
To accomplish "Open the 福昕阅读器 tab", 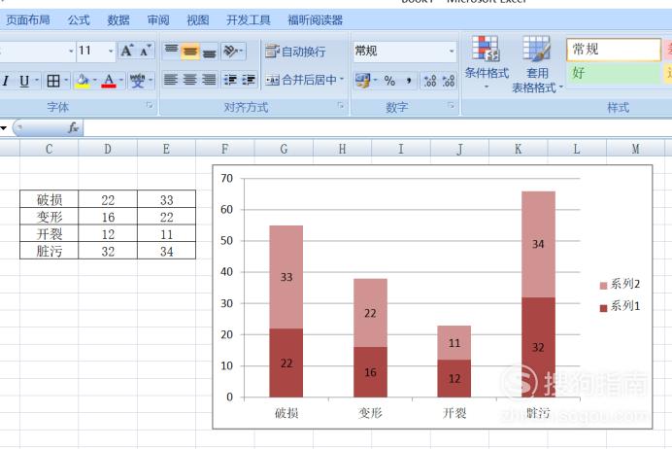I will (x=315, y=19).
